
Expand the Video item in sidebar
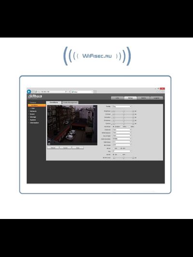coord(33,108)
